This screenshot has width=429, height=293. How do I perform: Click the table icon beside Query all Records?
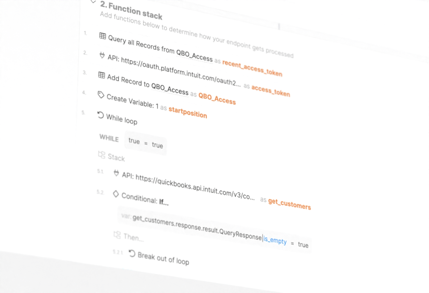[x=103, y=36]
